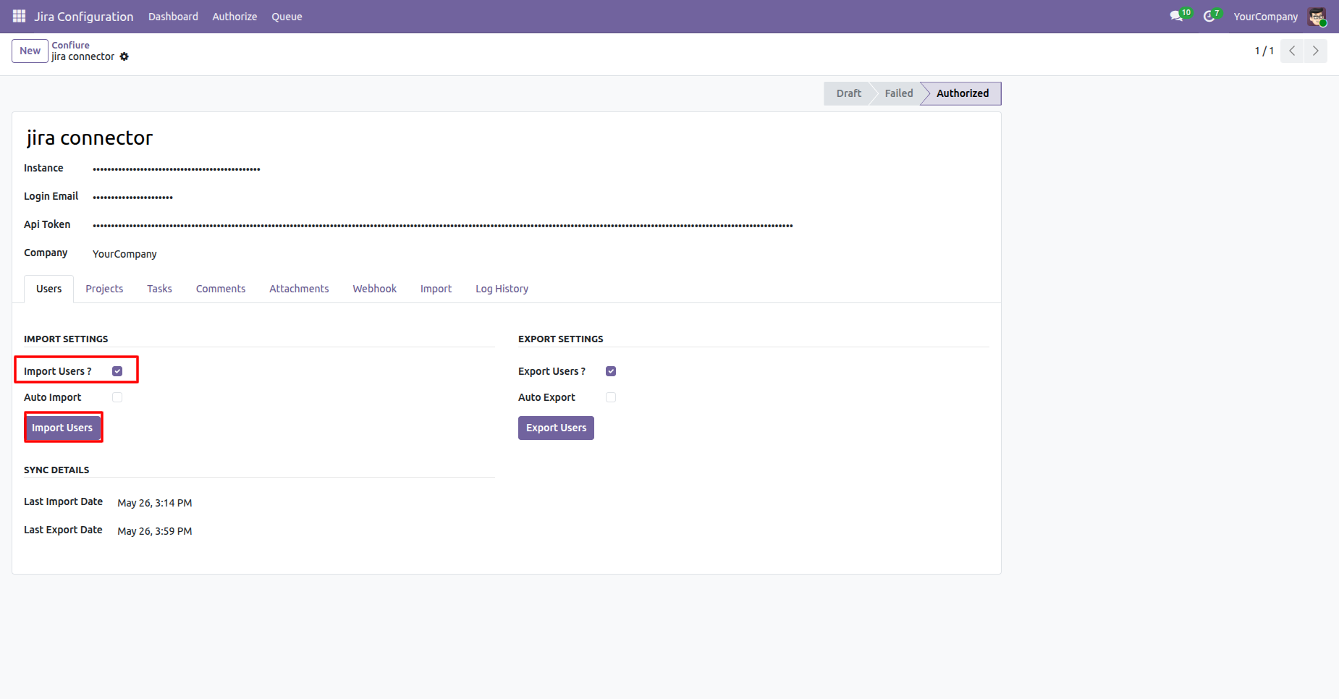Click the 1 / 1 pager counter
The image size is (1339, 699).
pyautogui.click(x=1264, y=51)
